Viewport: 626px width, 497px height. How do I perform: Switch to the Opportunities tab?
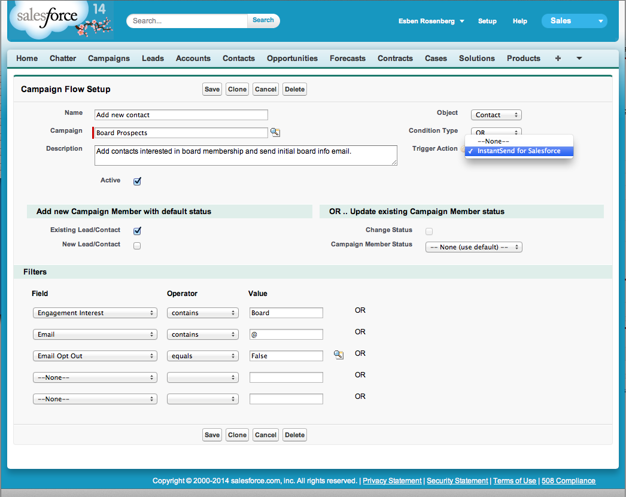(x=292, y=58)
